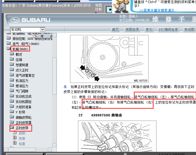The height and width of the screenshot is (155, 196).
Task: Select 概述 tree item
Action: pyautogui.click(x=19, y=54)
